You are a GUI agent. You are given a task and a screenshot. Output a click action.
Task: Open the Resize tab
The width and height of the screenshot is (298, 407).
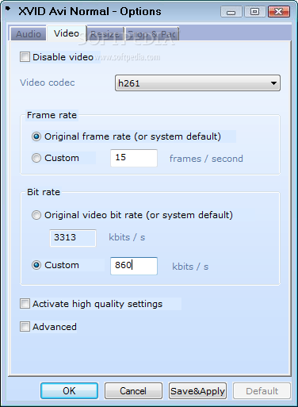(105, 34)
